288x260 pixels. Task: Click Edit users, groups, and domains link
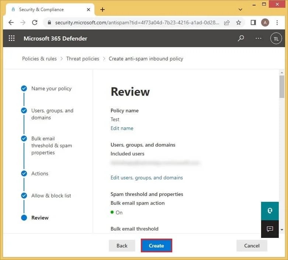[146, 178]
